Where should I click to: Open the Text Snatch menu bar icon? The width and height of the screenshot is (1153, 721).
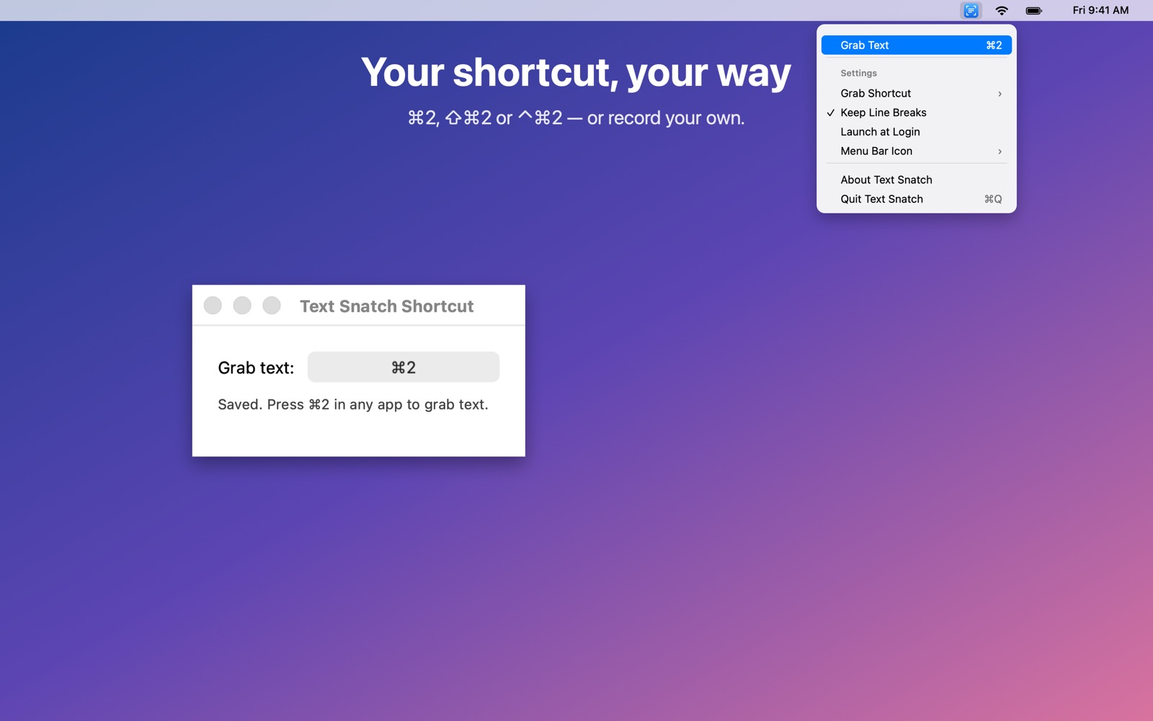971,11
